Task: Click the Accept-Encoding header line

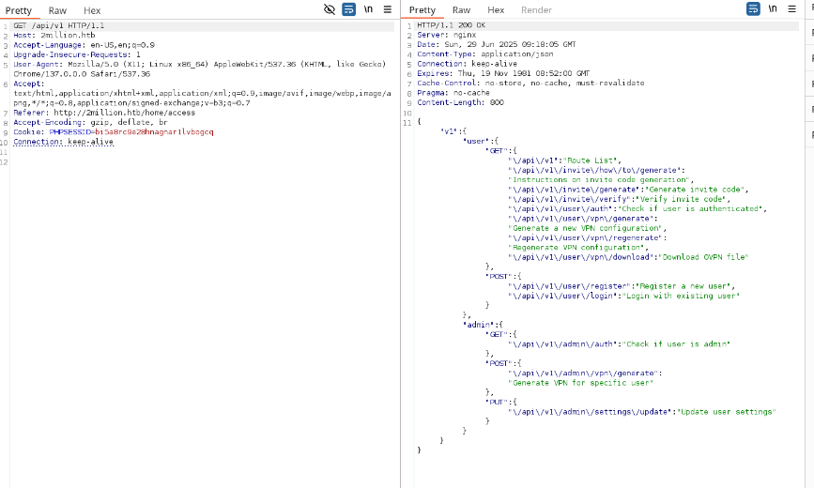Action: tap(90, 123)
